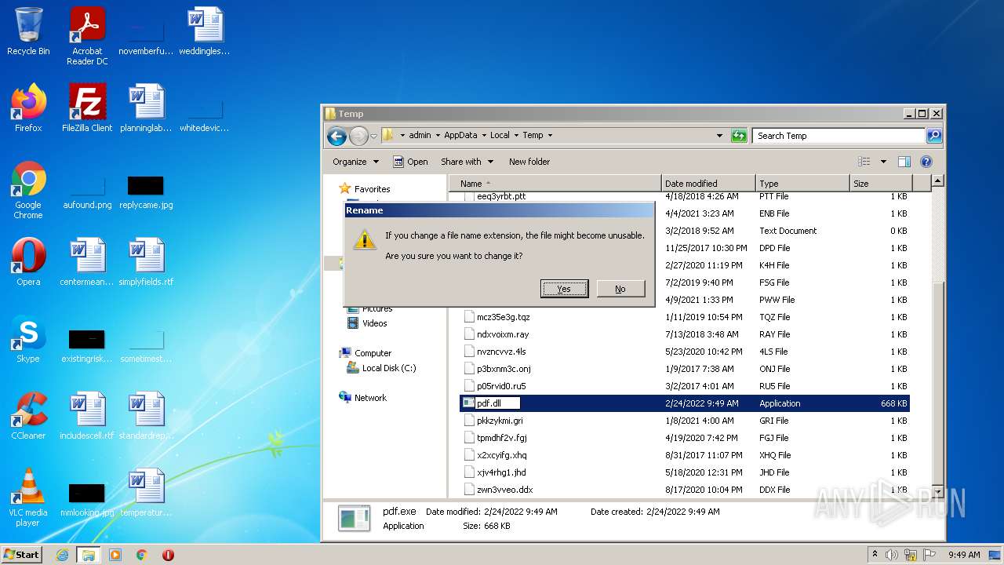
Task: Click taskbar clock showing 9:49 AM
Action: (x=964, y=555)
